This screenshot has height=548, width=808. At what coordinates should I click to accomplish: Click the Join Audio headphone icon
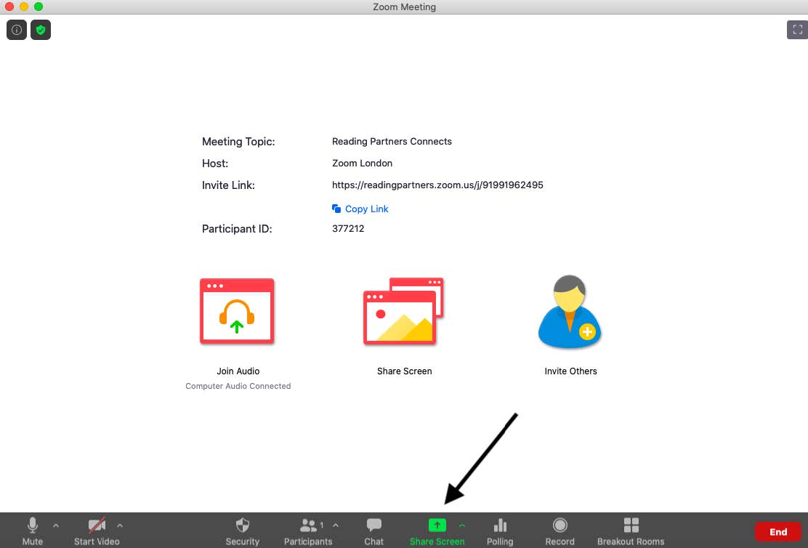tap(237, 311)
